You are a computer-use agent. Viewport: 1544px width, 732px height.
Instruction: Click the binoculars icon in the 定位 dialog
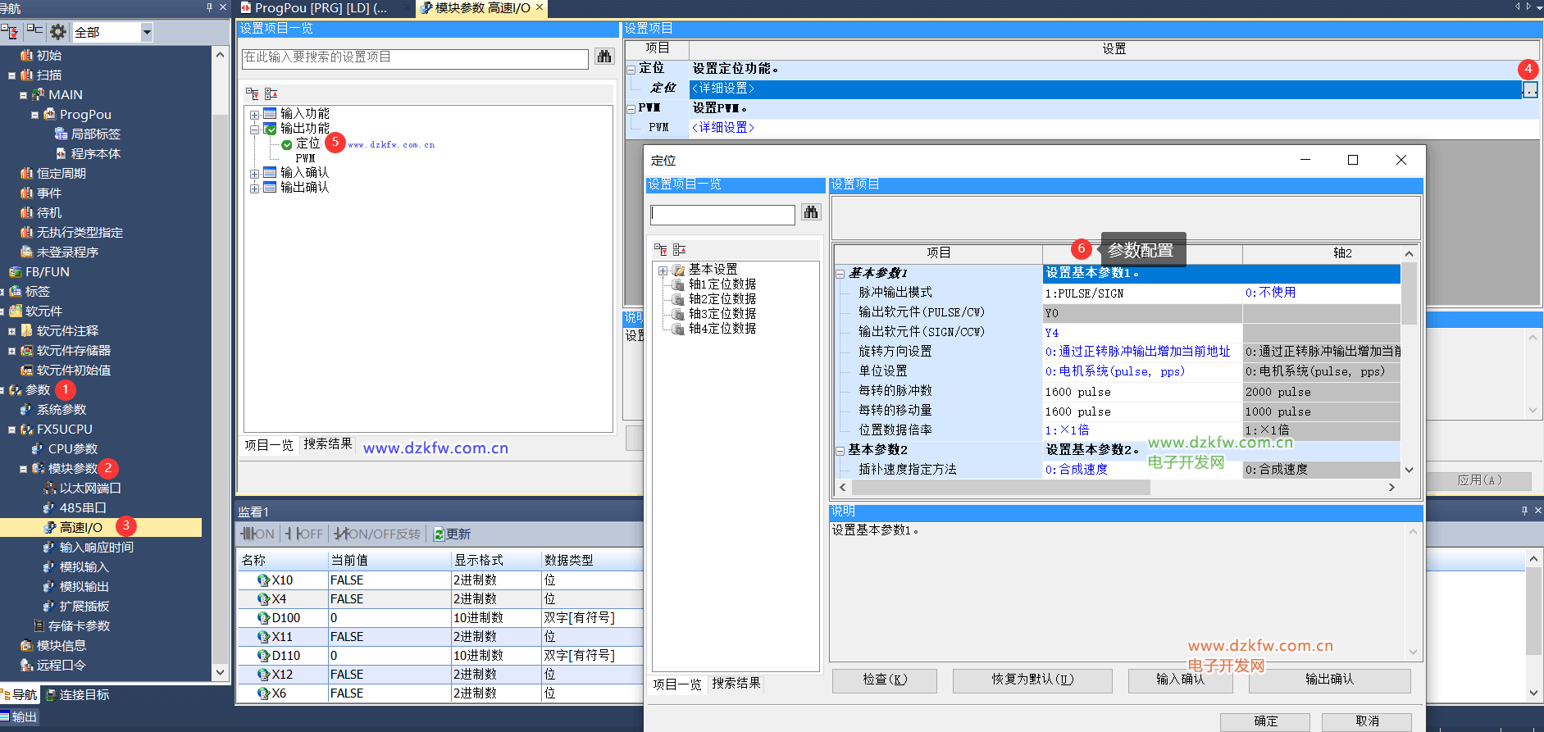(x=810, y=213)
